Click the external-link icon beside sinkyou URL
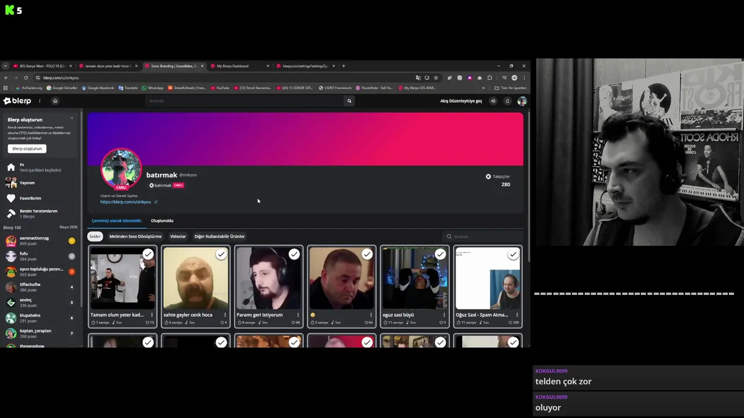Screen dimensions: 744x418 pyautogui.click(x=156, y=202)
